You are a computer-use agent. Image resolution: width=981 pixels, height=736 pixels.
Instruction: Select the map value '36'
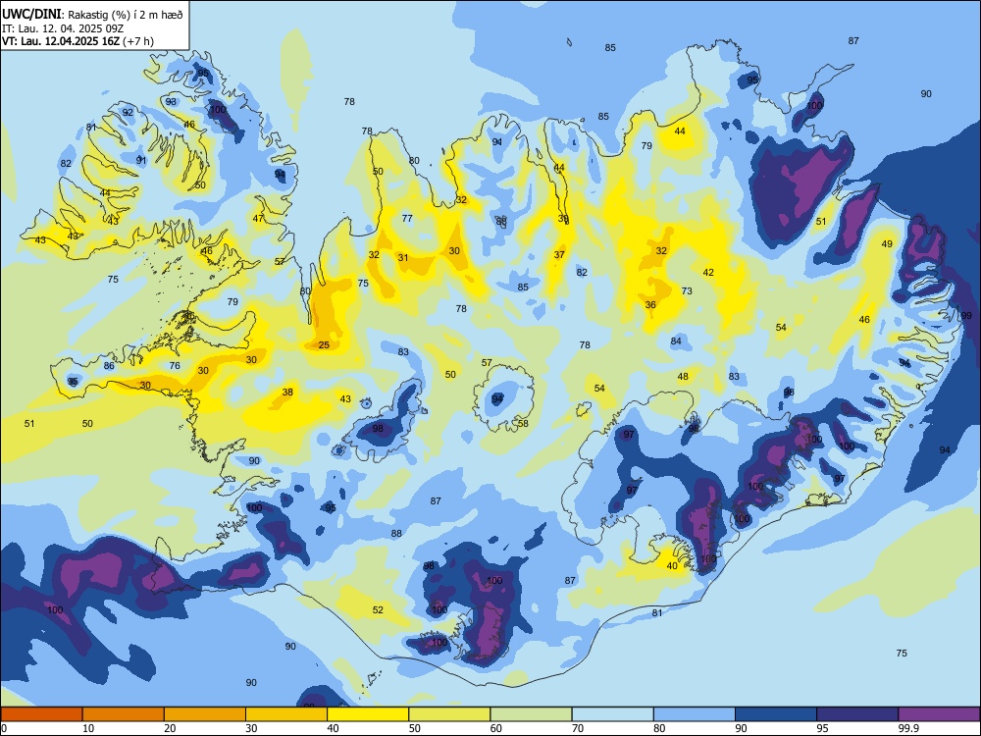click(x=650, y=305)
